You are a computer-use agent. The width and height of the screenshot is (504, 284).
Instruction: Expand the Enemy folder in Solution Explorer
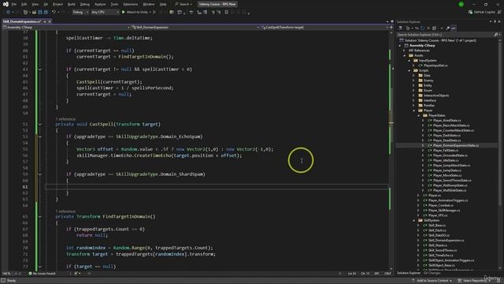click(414, 80)
